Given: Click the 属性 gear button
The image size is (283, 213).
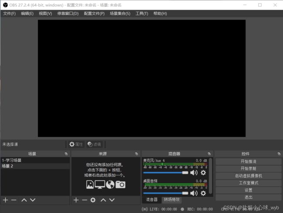Looking at the screenshot, I should (76, 144).
